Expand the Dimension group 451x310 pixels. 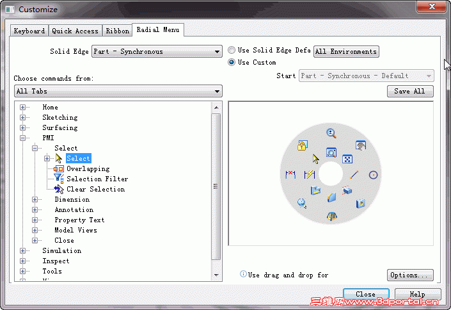pyautogui.click(x=35, y=200)
